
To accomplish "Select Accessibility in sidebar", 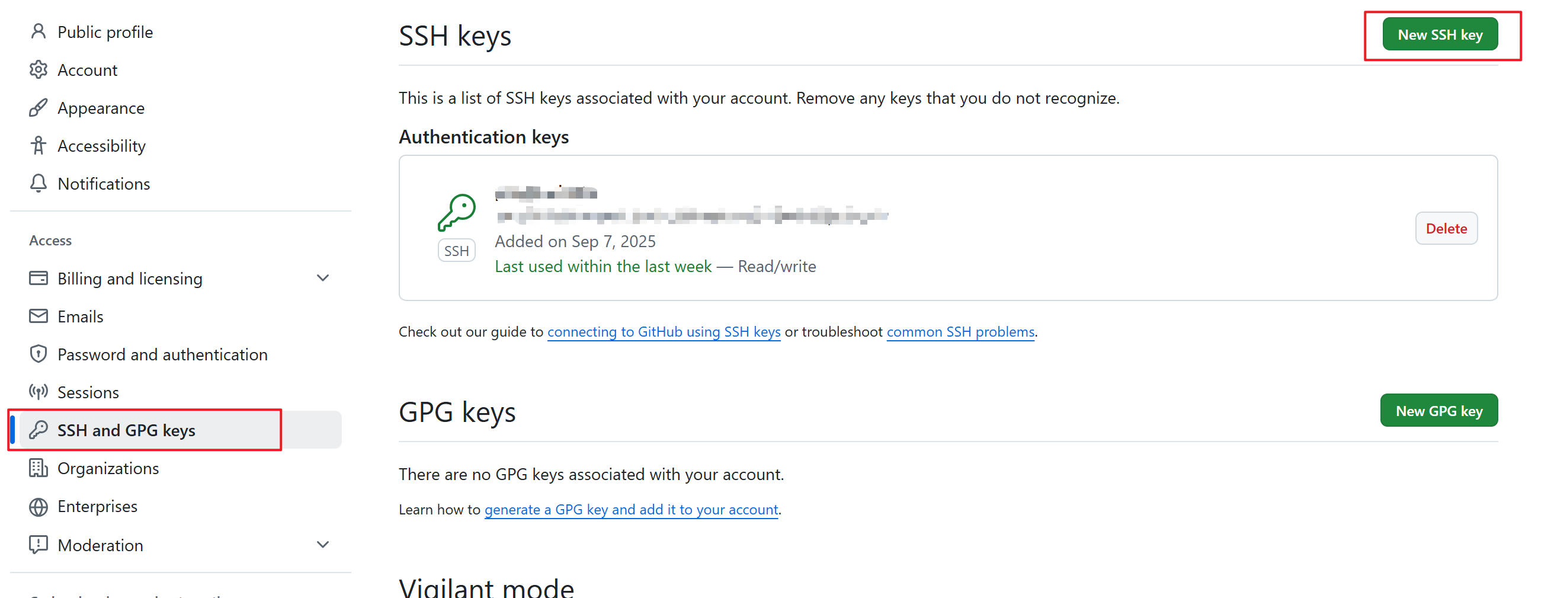I will [101, 146].
